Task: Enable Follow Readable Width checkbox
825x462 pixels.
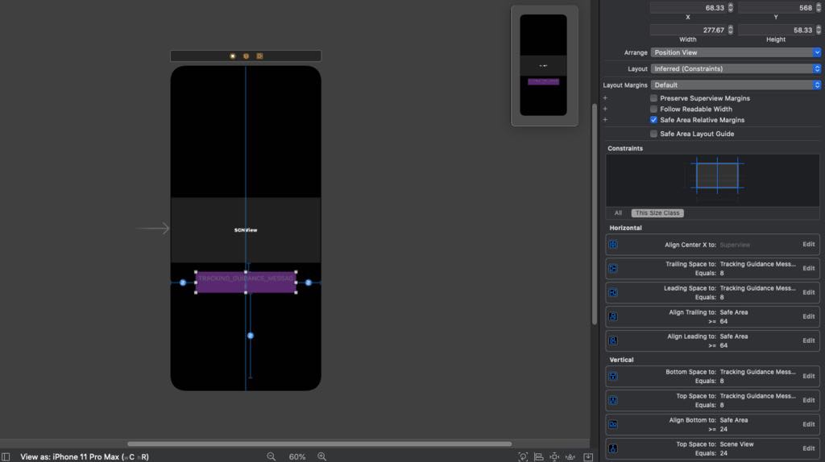Action: click(x=653, y=109)
